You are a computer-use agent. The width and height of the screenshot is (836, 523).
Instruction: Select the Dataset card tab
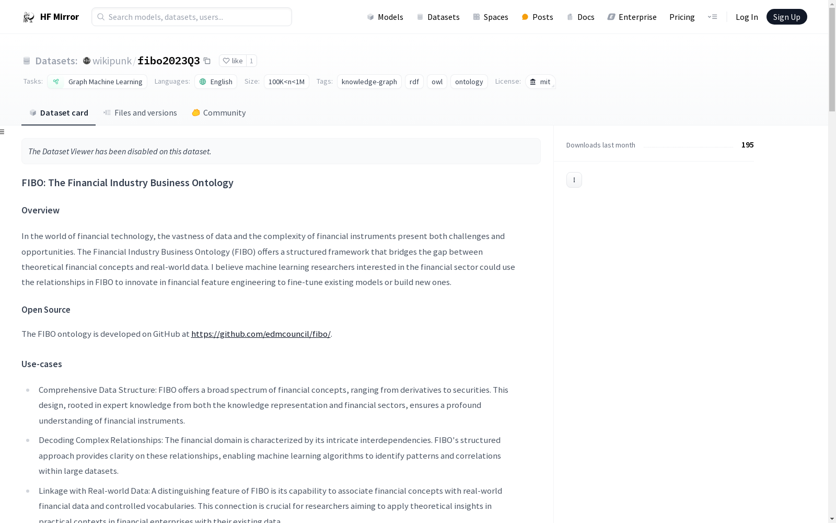point(59,113)
